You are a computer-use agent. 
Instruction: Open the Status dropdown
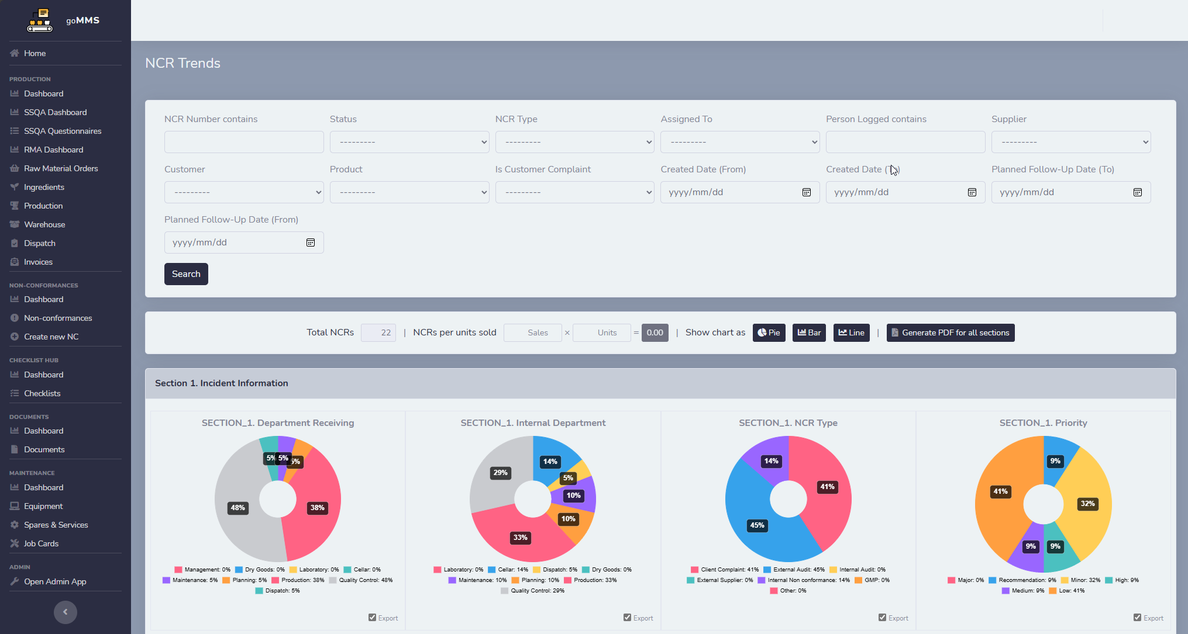point(409,142)
